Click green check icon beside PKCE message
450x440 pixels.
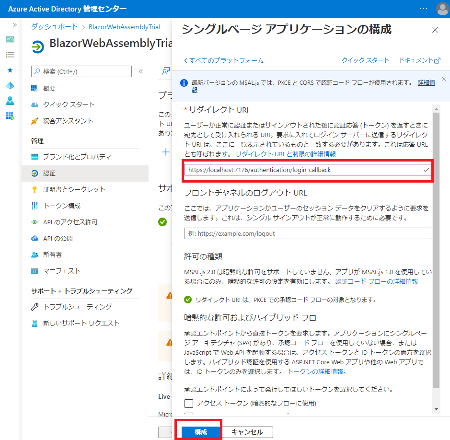[x=188, y=300]
